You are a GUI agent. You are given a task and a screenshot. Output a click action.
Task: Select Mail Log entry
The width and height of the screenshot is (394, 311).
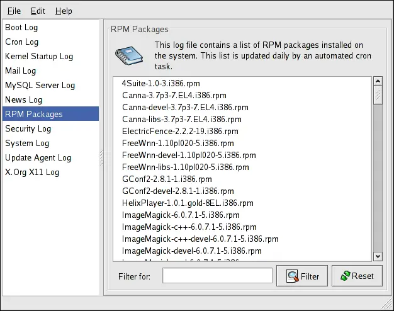[21, 71]
